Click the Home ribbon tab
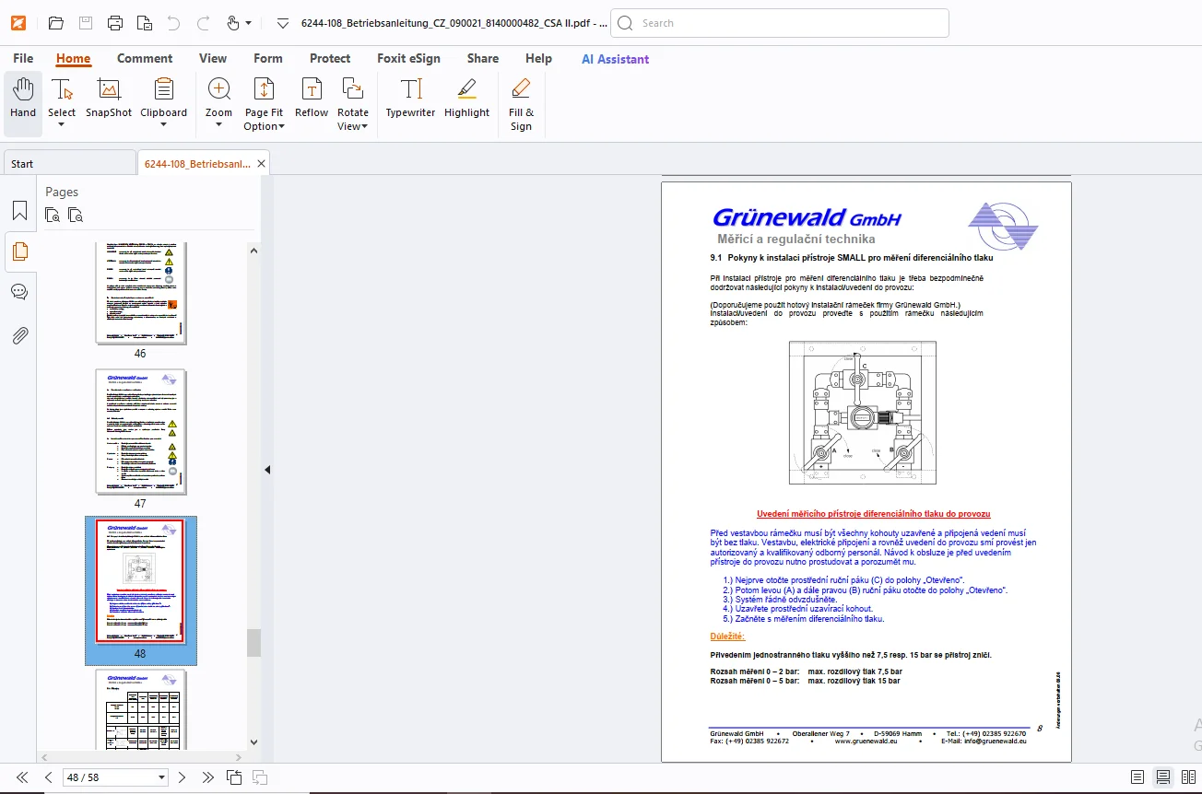The image size is (1202, 794). coord(73,58)
